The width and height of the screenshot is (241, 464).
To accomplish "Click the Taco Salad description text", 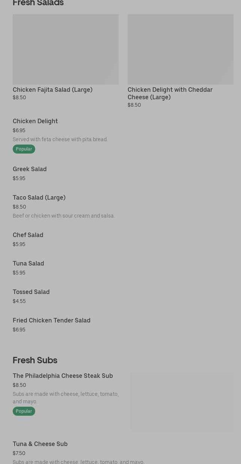I will point(64,216).
